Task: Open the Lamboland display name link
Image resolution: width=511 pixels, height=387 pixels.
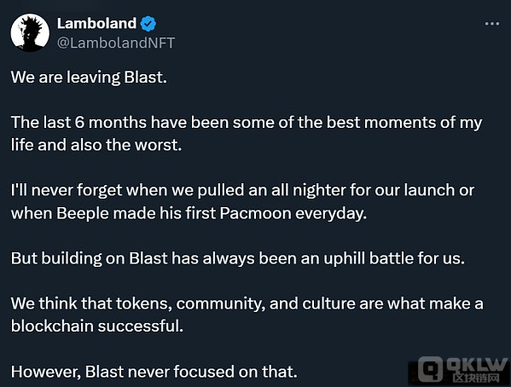Action: (96, 24)
